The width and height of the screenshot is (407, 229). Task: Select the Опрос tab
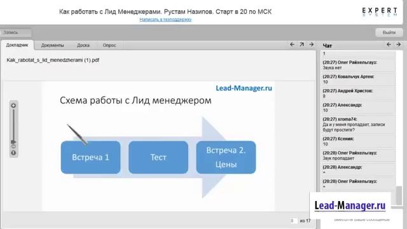109,45
